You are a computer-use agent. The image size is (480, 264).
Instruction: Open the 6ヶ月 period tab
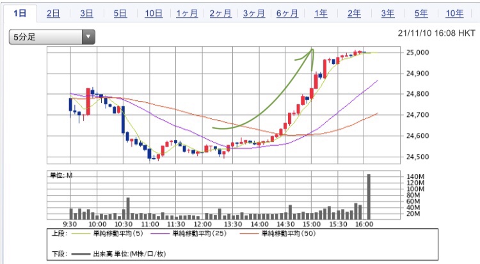287,13
